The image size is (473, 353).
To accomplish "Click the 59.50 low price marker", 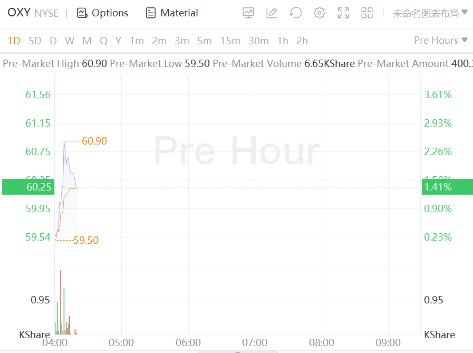I will click(86, 240).
